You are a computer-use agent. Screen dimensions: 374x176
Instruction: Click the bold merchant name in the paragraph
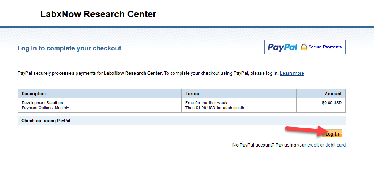click(x=133, y=73)
